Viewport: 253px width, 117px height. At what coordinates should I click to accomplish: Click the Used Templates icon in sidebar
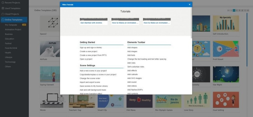[x=3, y=8]
